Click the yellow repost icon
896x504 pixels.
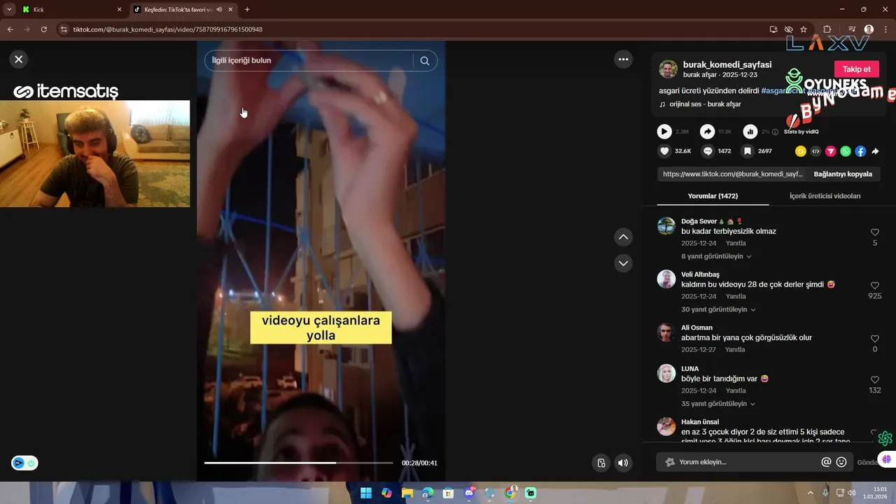[x=801, y=151]
